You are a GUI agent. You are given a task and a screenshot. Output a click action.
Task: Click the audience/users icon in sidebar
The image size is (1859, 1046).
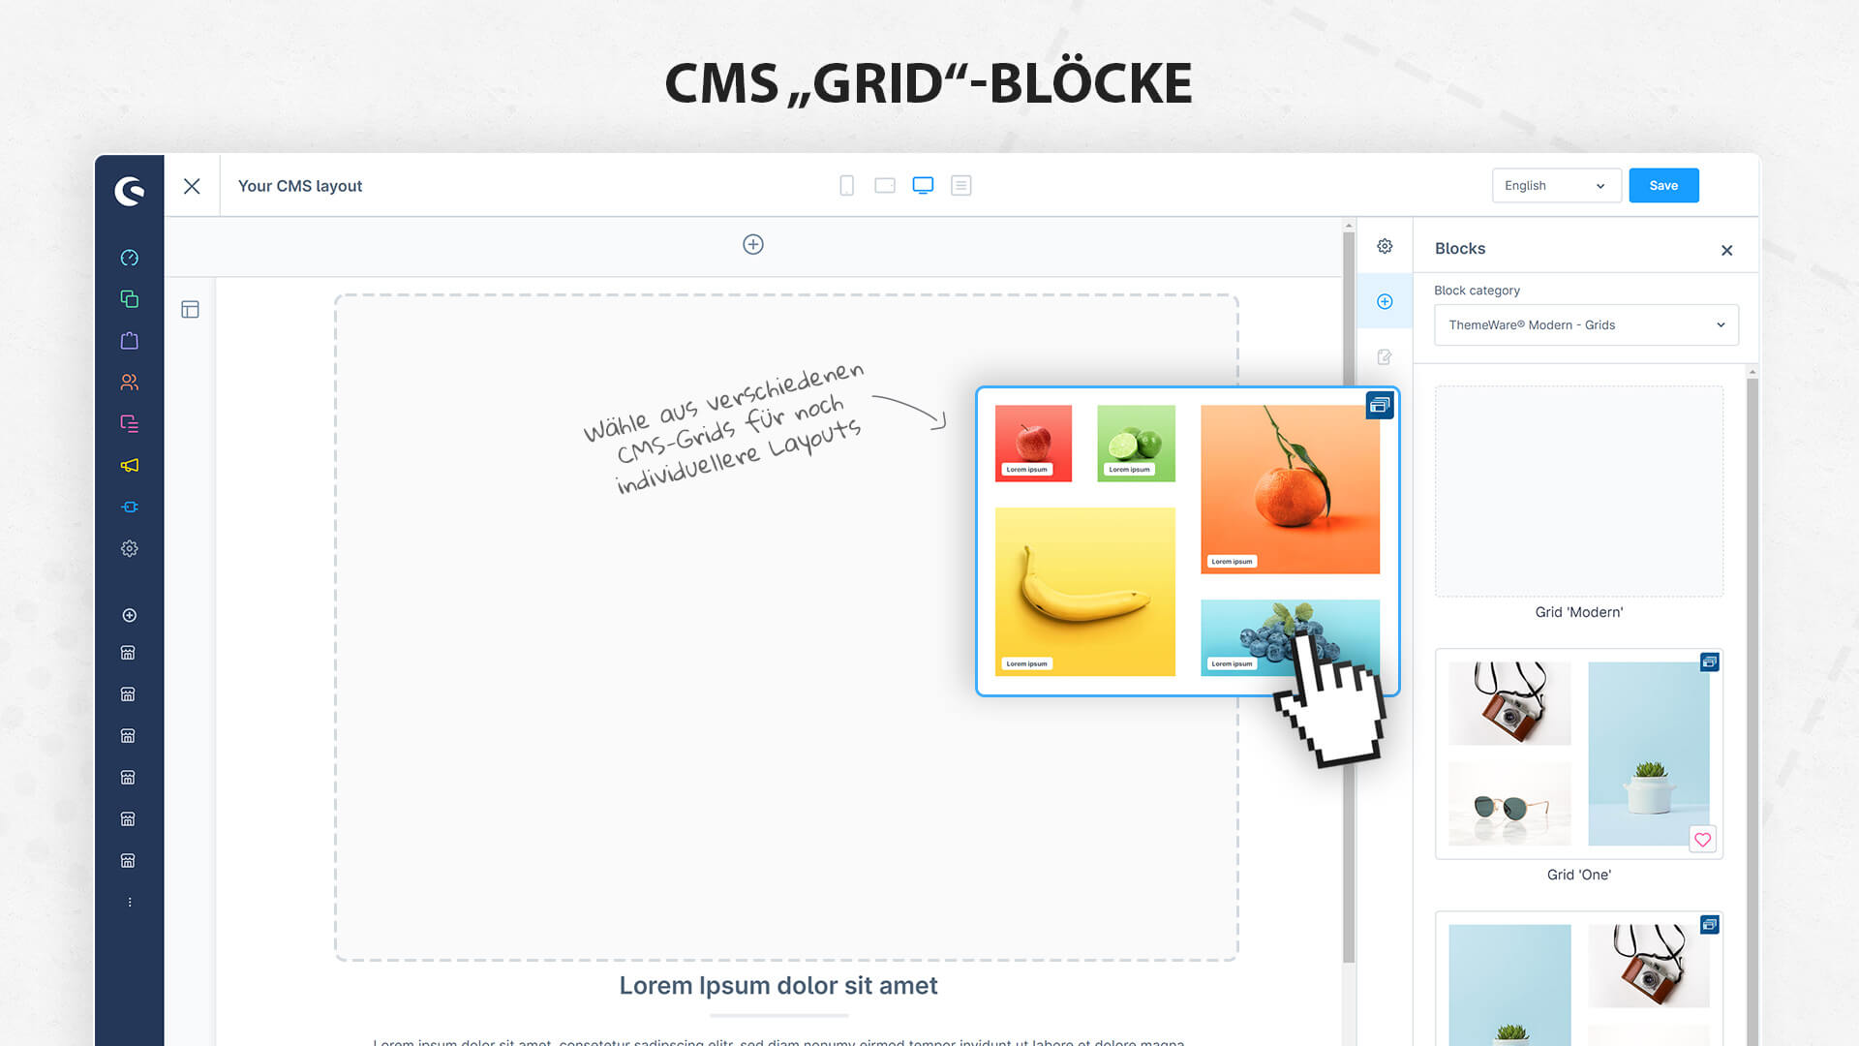click(128, 382)
